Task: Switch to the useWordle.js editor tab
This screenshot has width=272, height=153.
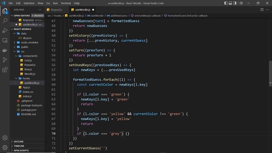Action: (83, 10)
